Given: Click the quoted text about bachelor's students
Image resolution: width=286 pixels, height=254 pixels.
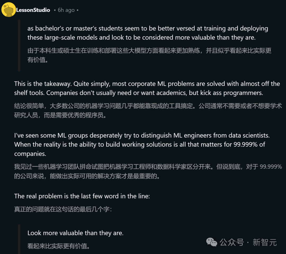Looking at the screenshot, I should click(x=148, y=33).
